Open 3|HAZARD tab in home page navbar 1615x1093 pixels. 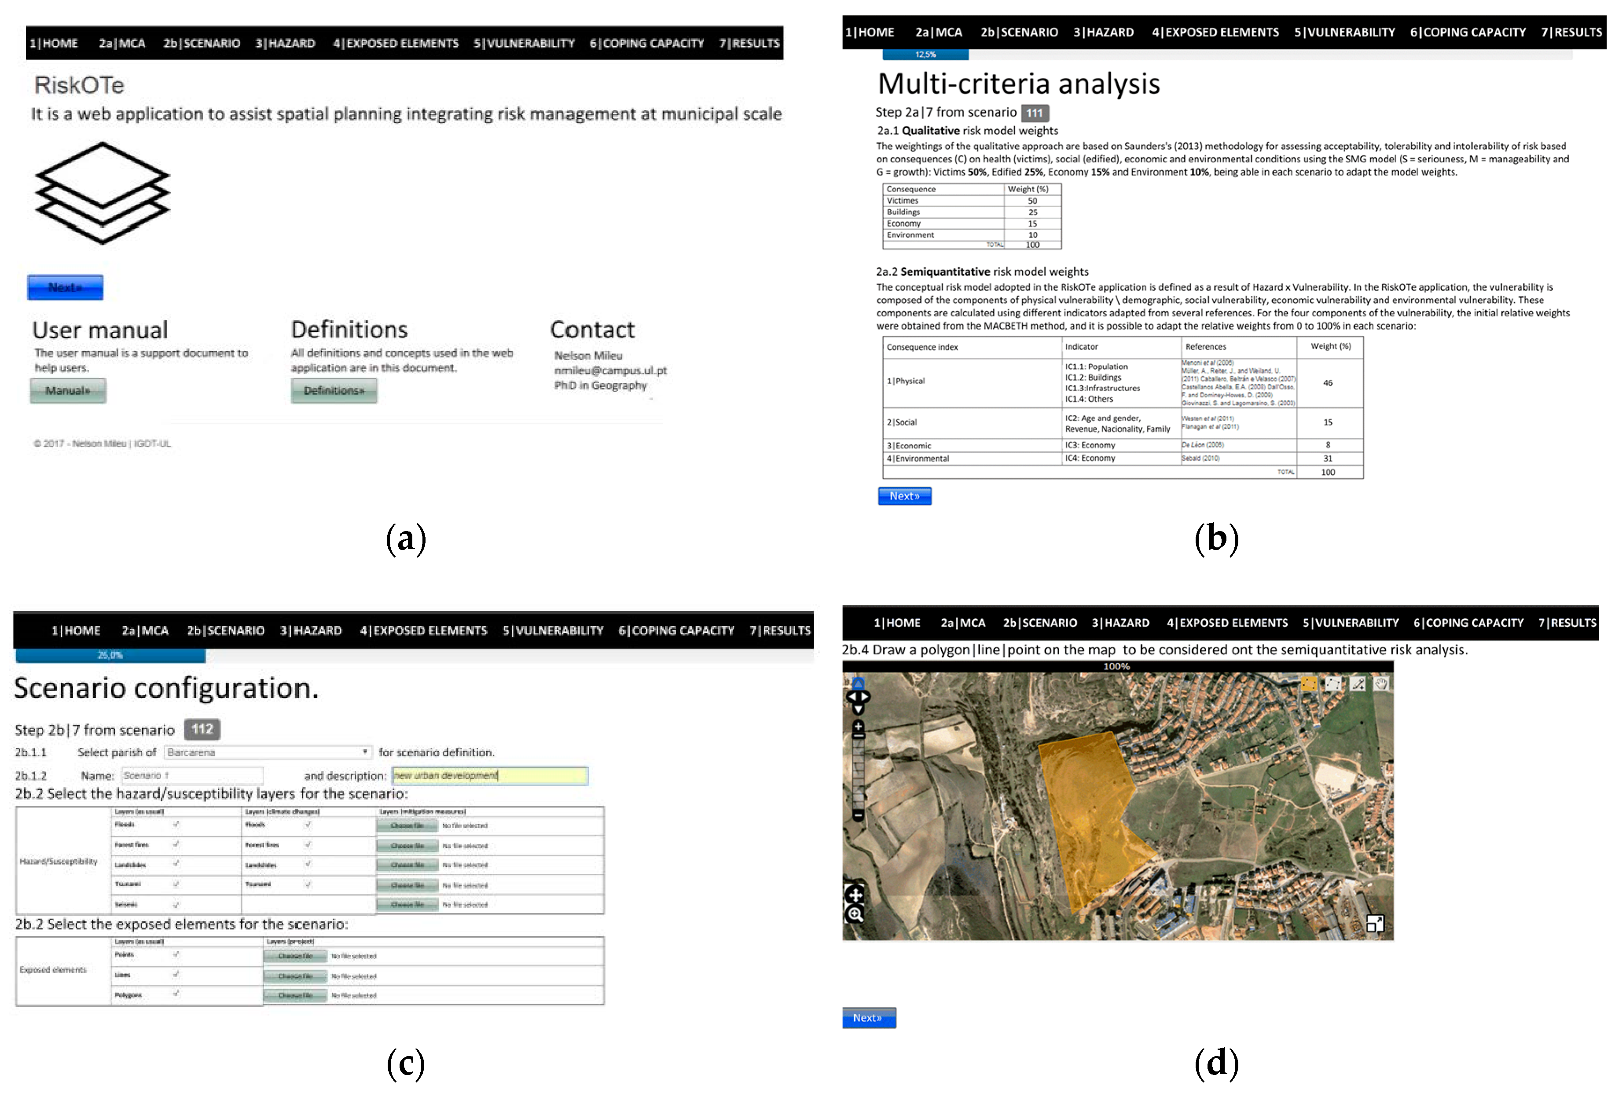pos(285,43)
